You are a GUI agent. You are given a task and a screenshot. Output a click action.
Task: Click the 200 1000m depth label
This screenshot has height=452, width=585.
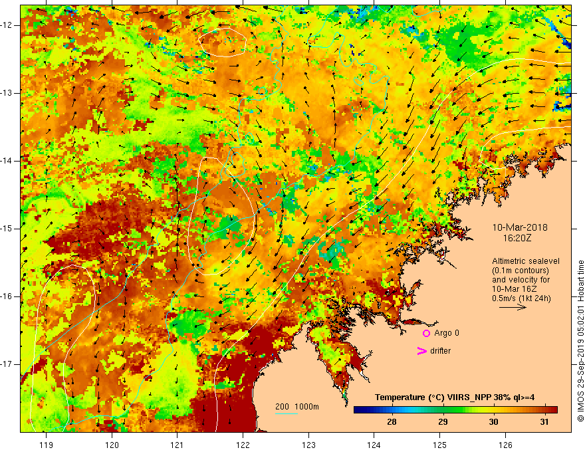(297, 407)
